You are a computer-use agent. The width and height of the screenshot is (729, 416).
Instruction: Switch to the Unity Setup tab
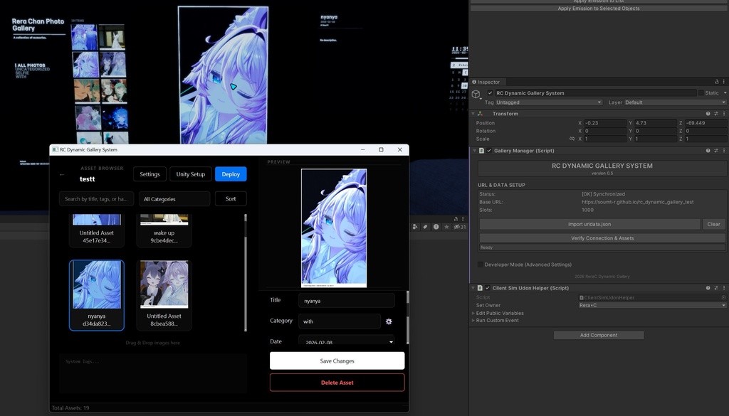(x=190, y=174)
